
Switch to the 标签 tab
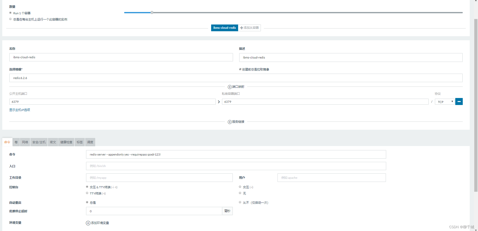click(x=80, y=142)
